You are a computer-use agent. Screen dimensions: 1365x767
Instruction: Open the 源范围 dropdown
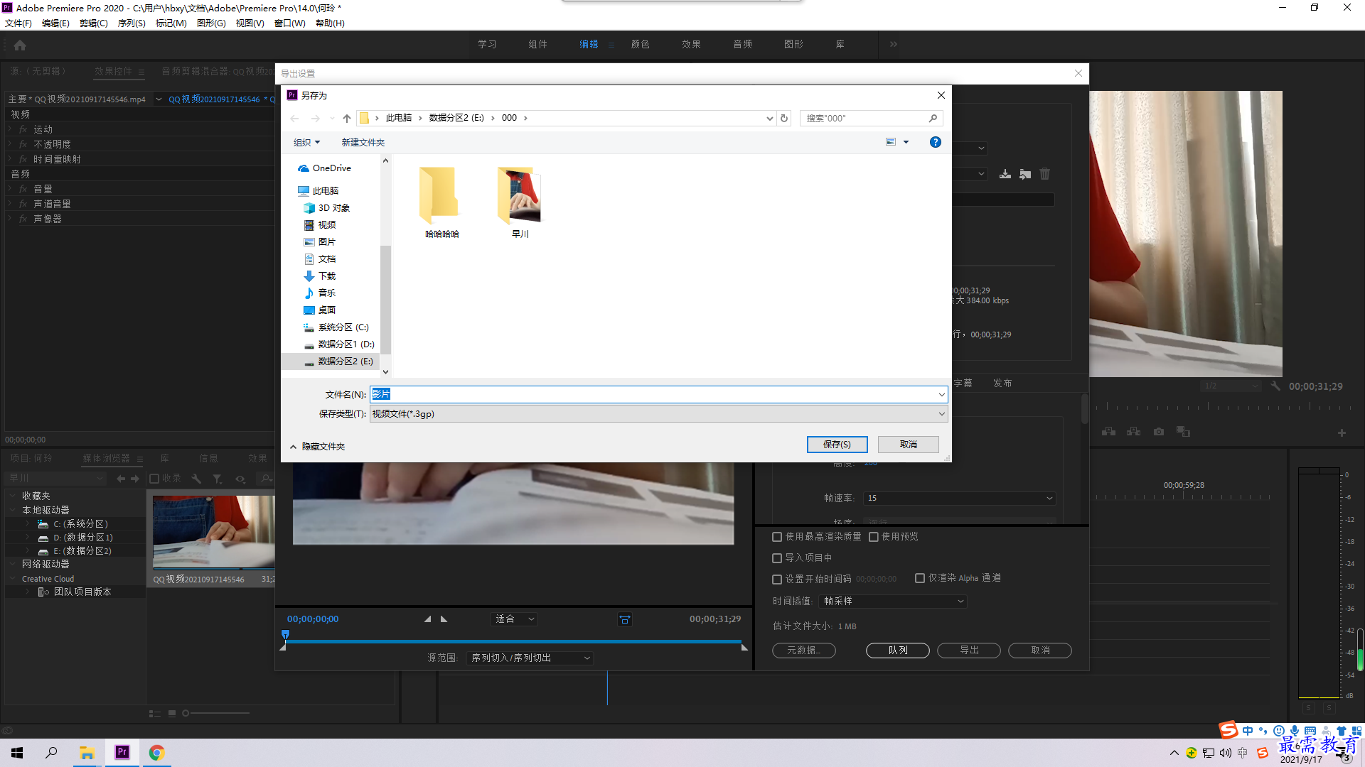(530, 658)
